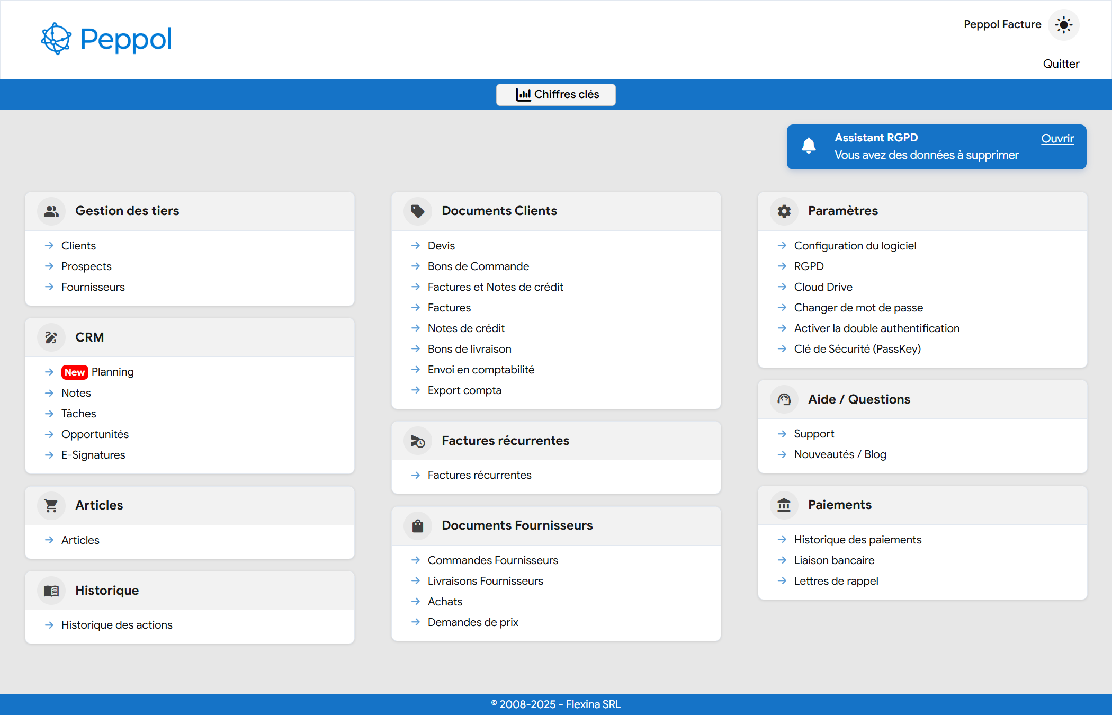Image resolution: width=1112 pixels, height=715 pixels.
Task: Go to Tâches
Action: pos(79,414)
